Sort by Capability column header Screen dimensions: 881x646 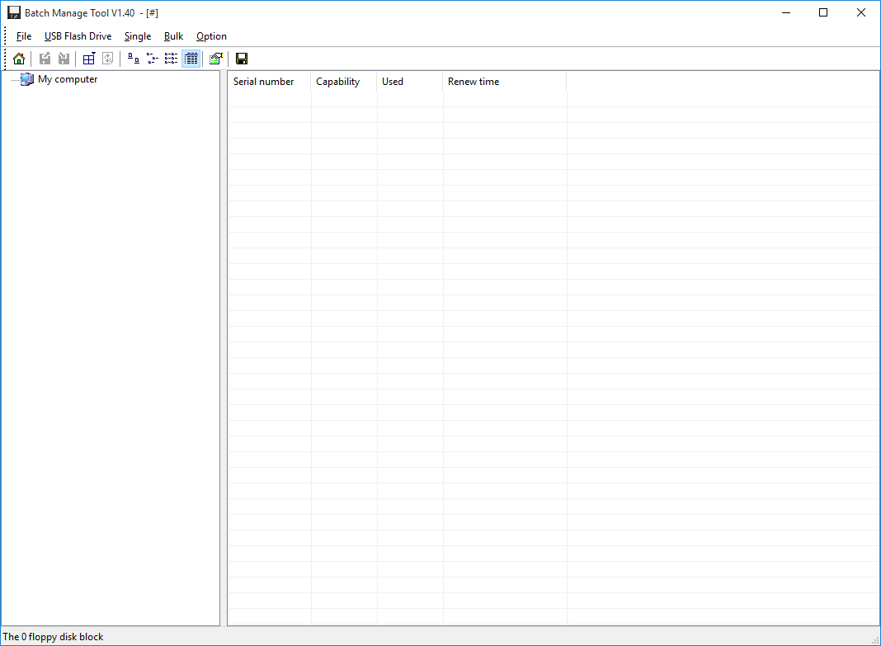click(x=344, y=82)
